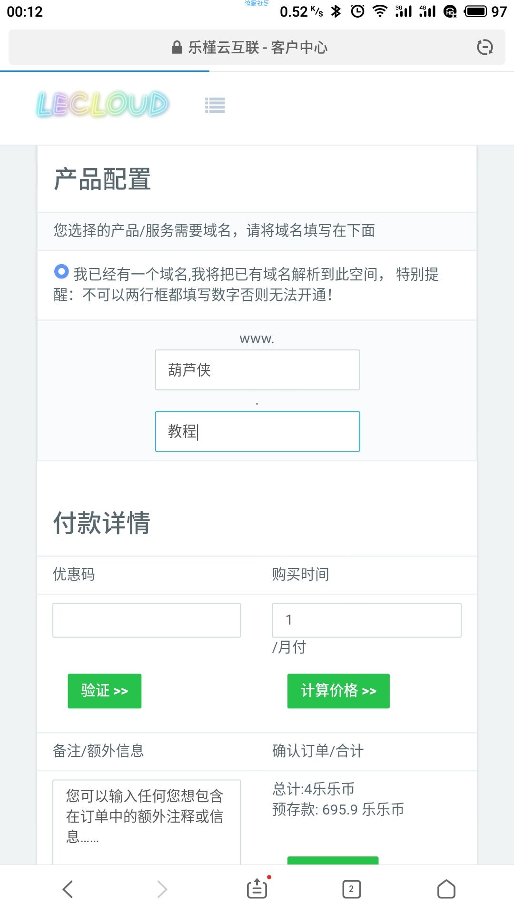Screen dimensions: 514x914
Task: Click the 备注 extra notes textarea
Action: [x=147, y=822]
